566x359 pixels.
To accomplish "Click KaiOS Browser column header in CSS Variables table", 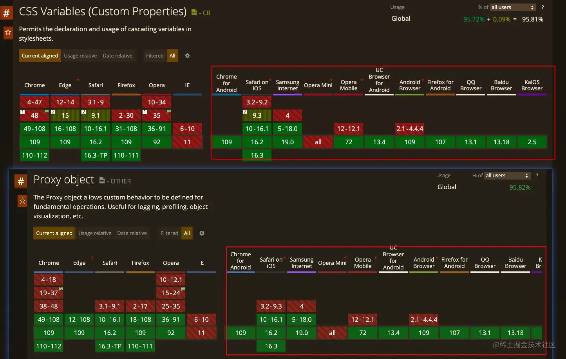I will pyautogui.click(x=532, y=85).
